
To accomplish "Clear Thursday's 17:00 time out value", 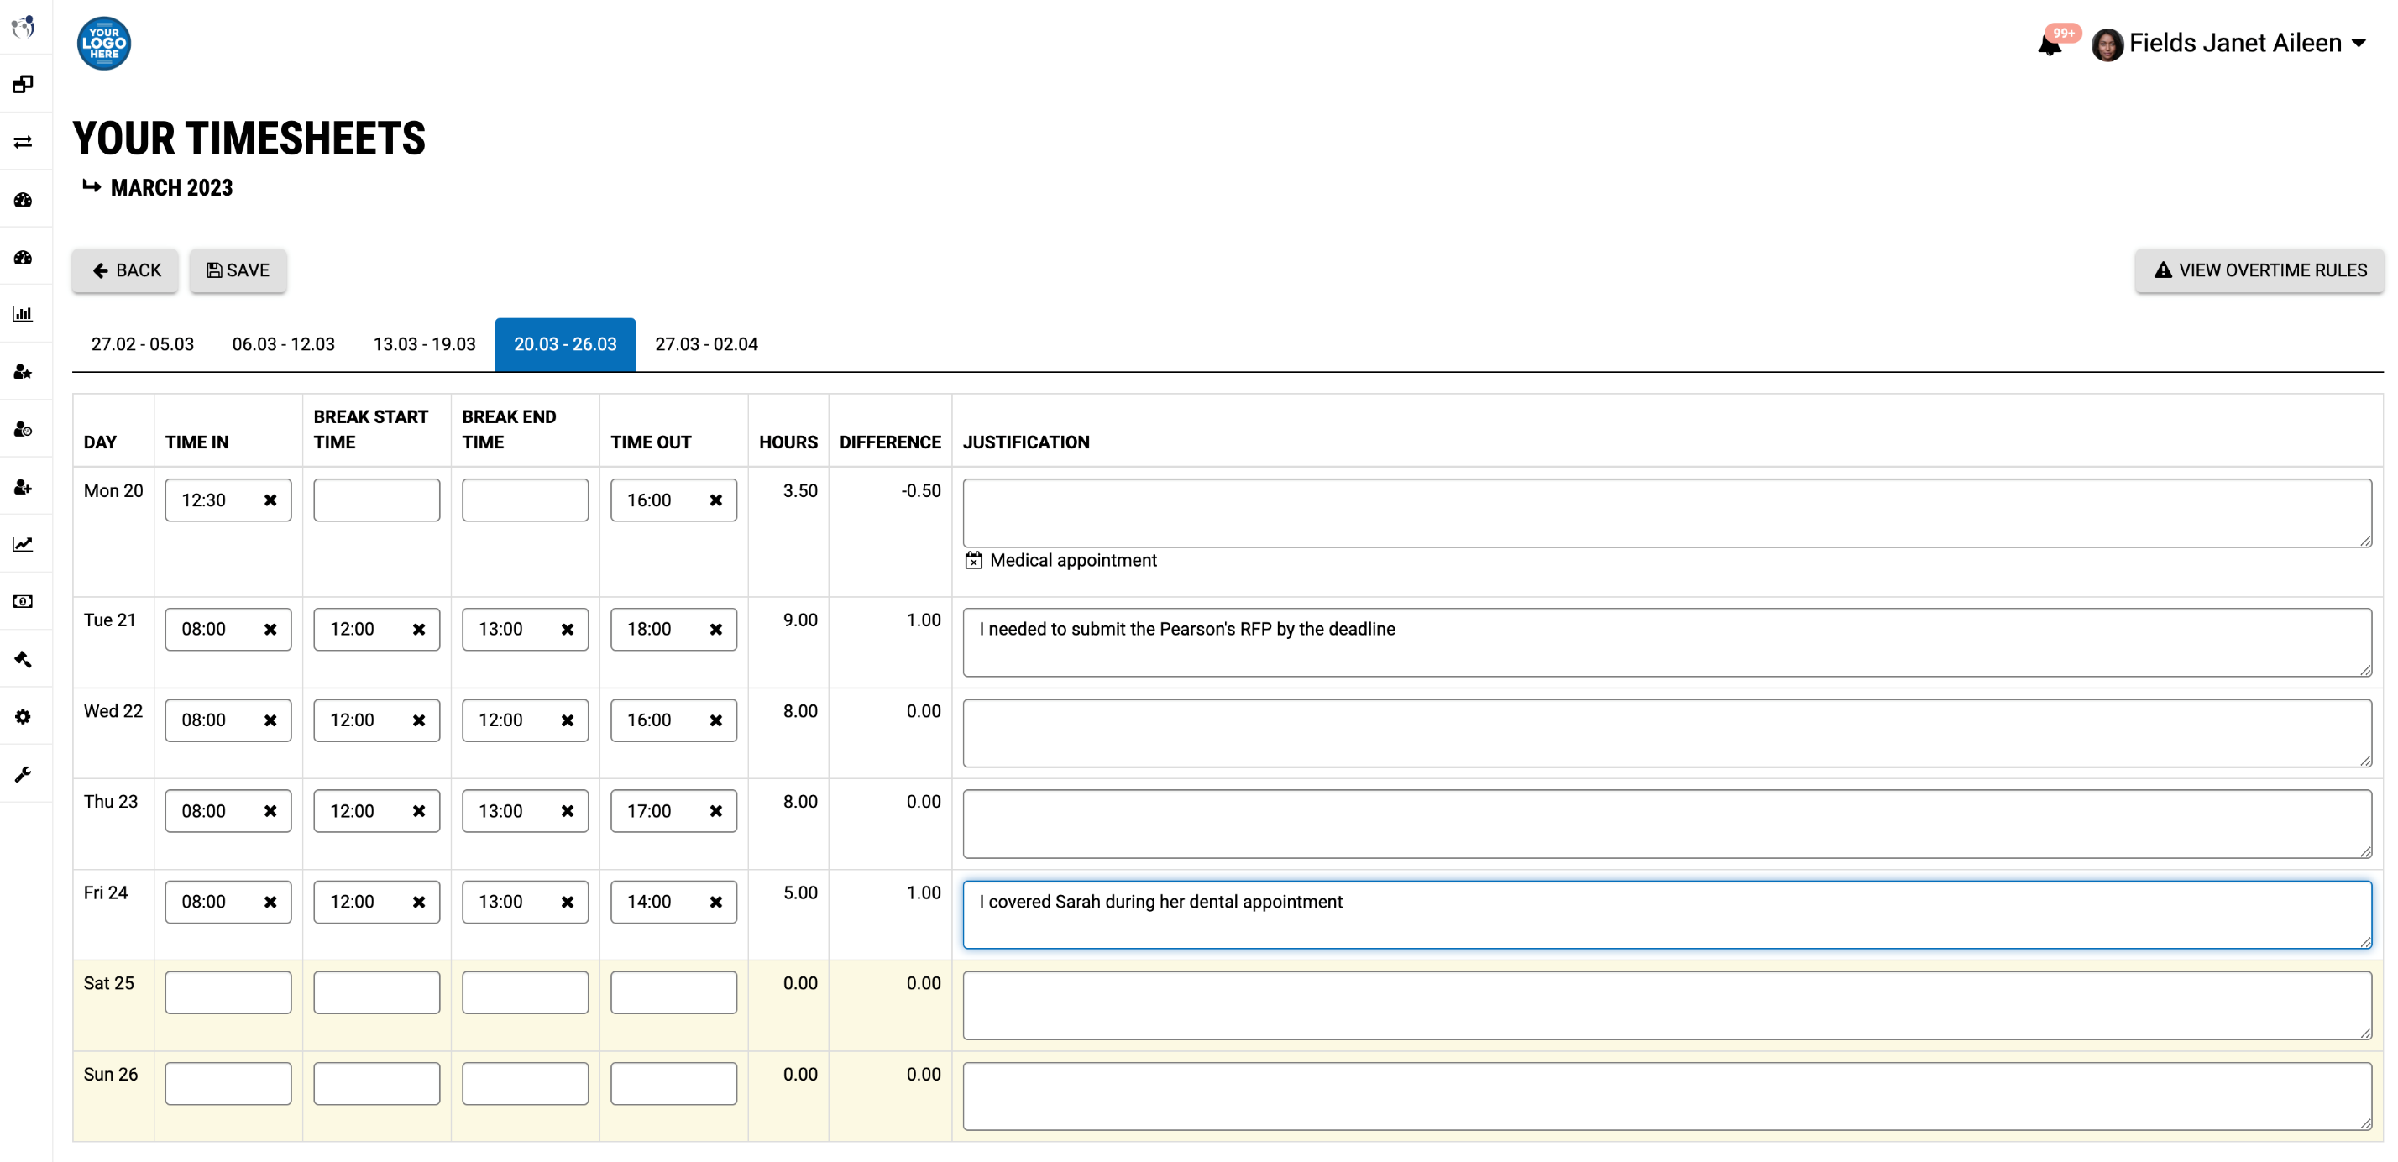I will tap(716, 812).
